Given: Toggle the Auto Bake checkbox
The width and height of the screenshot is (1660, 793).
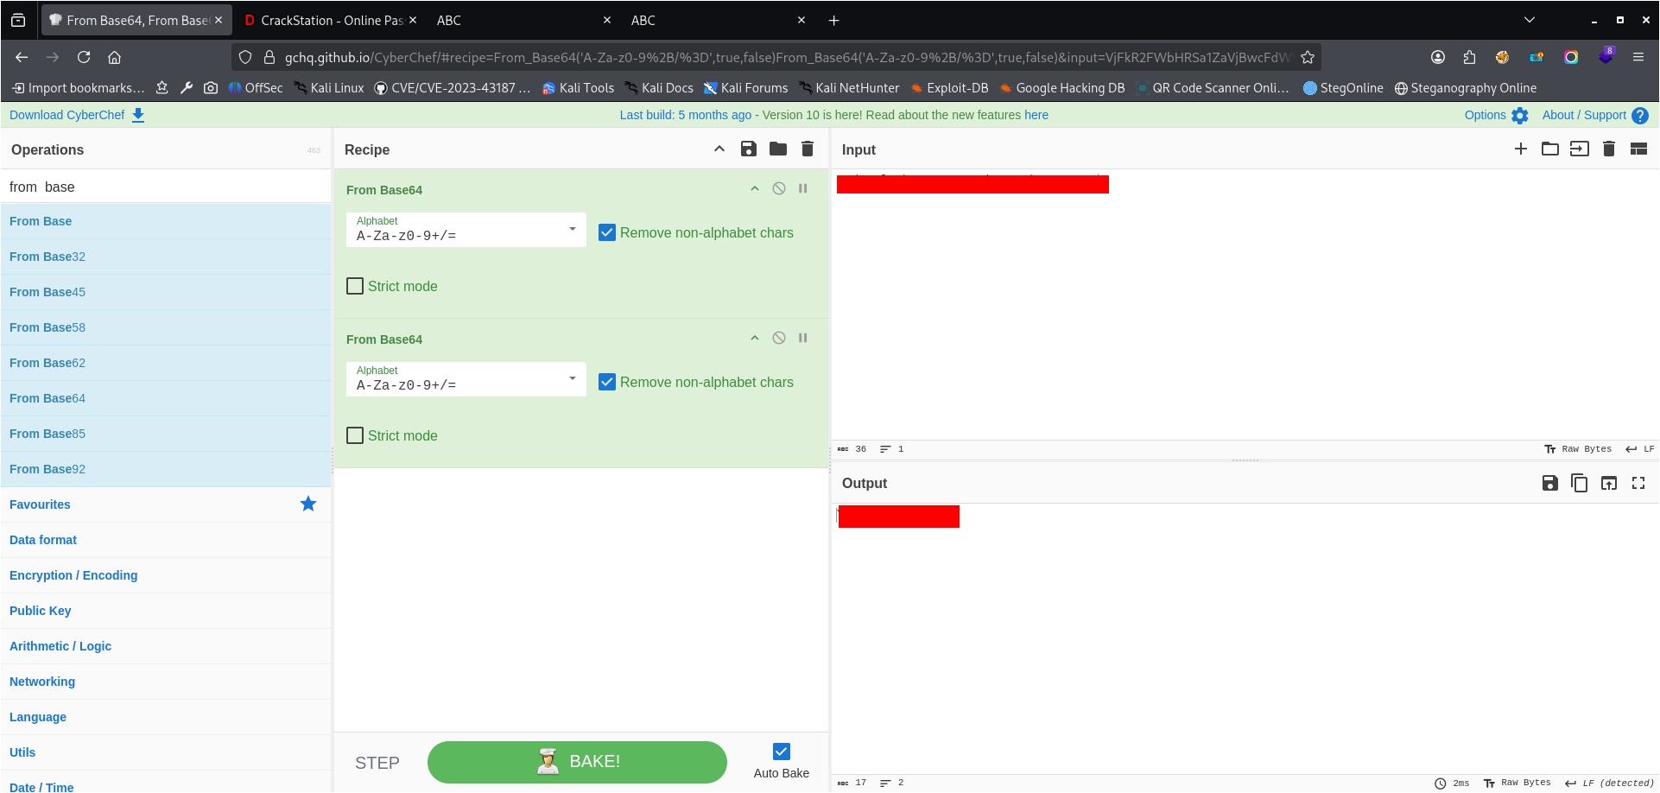Looking at the screenshot, I should (x=781, y=752).
